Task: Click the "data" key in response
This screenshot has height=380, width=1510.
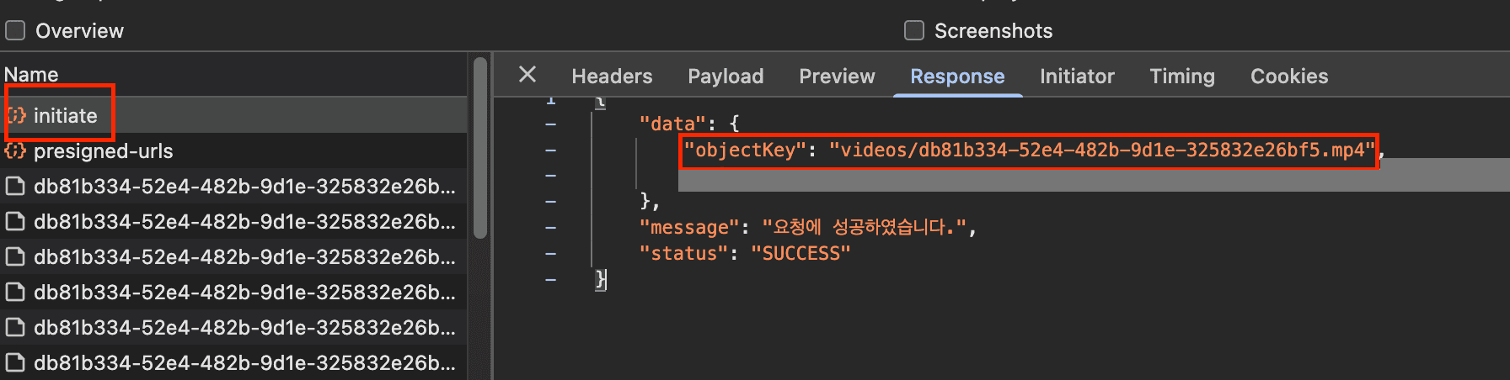Action: (672, 124)
